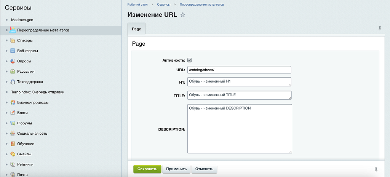Select the Page tab
Viewport: 390px width, 177px height.
point(136,29)
